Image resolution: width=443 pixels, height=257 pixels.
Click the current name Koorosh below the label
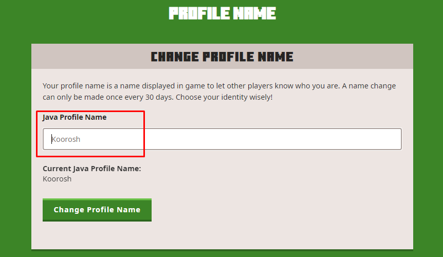click(x=57, y=179)
